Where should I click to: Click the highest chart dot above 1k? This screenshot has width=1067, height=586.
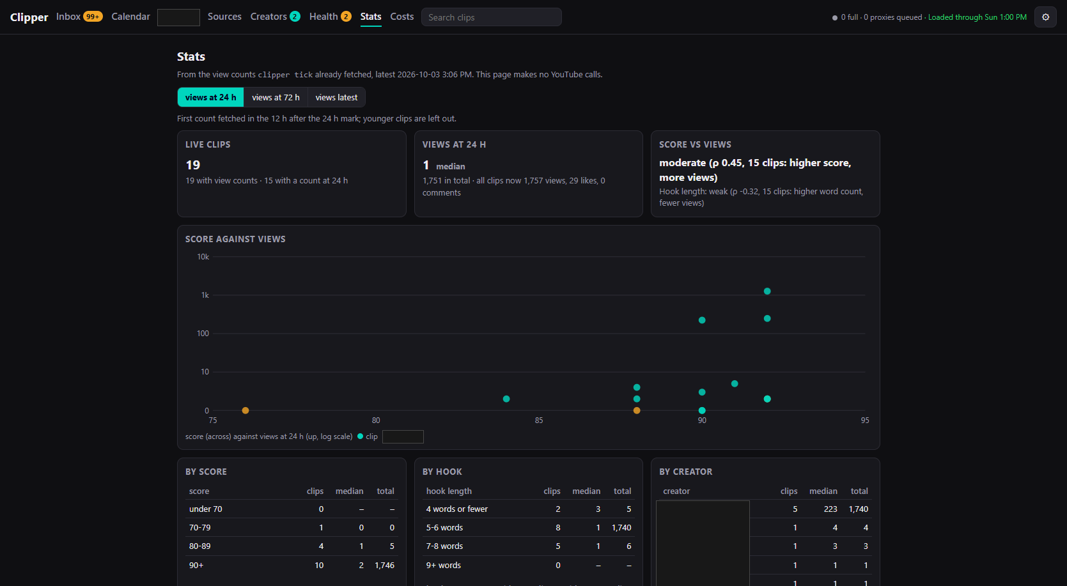[767, 291]
